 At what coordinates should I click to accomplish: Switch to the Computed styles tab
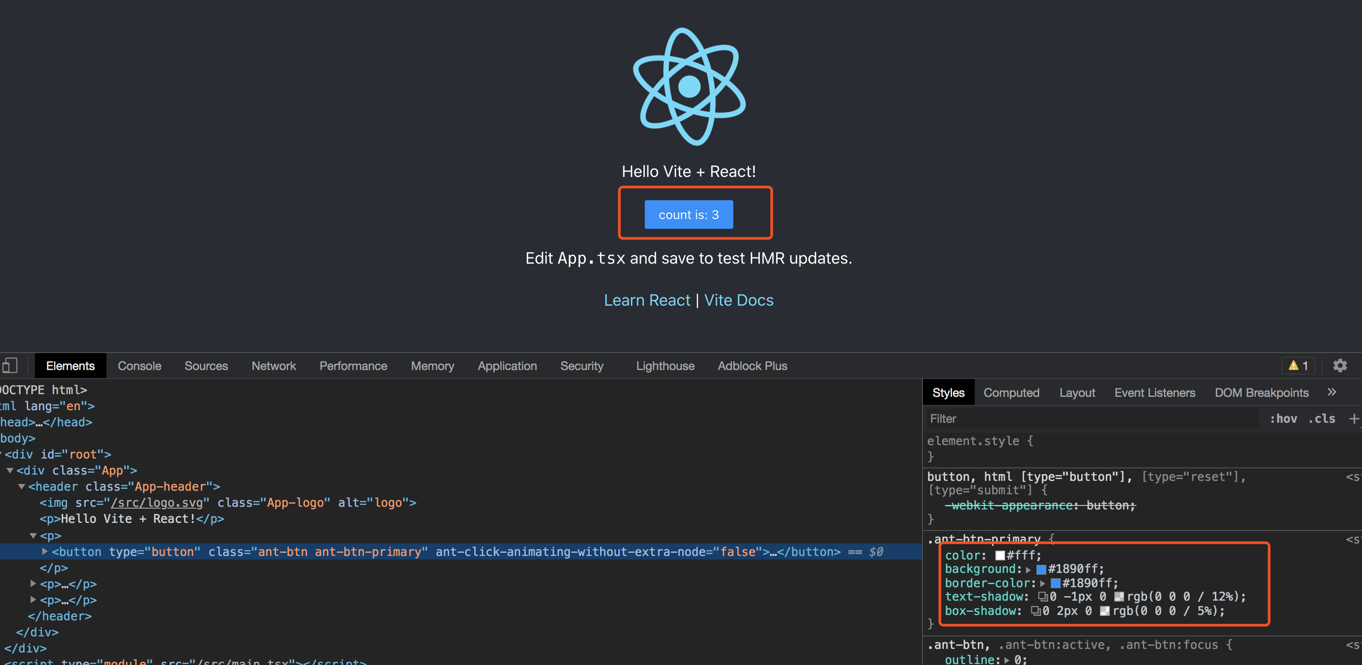1011,392
